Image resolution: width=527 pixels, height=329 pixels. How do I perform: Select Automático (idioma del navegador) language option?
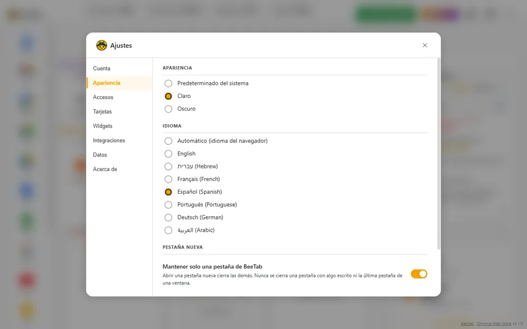169,141
